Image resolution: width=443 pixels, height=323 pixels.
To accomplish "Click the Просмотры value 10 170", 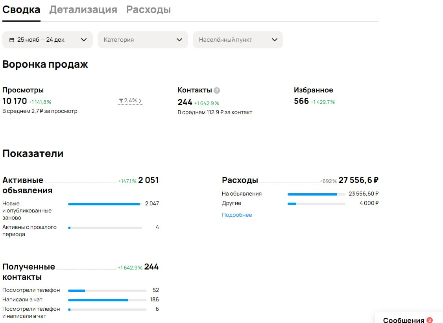I will [x=15, y=101].
